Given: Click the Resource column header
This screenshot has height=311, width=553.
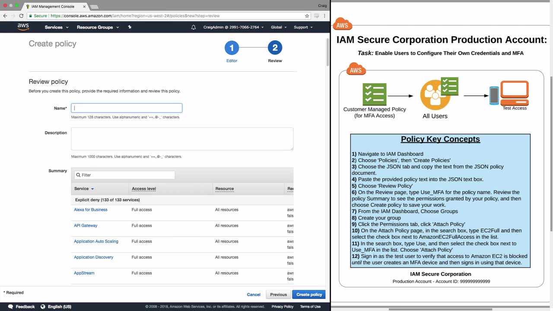Looking at the screenshot, I should click(x=224, y=189).
